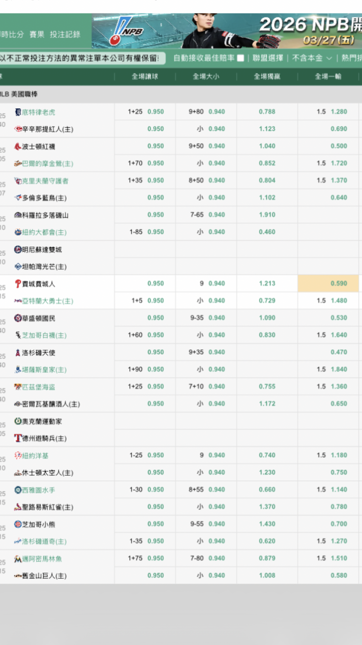Click the Philadelphia Phillies logo icon
Viewport: 362px width, 645px height.
point(18,284)
